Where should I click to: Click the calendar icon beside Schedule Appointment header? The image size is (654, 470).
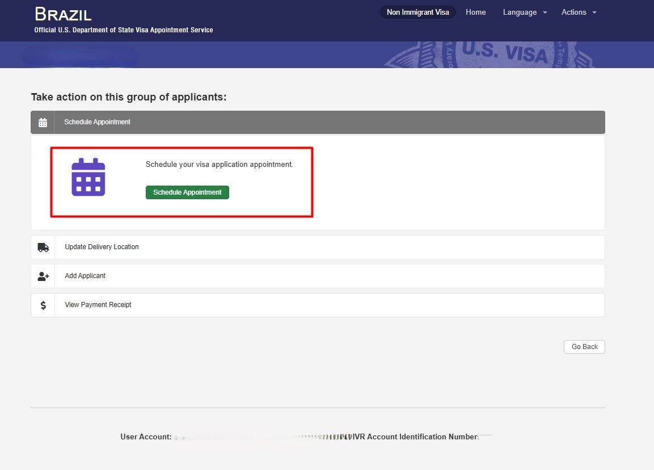click(x=43, y=121)
